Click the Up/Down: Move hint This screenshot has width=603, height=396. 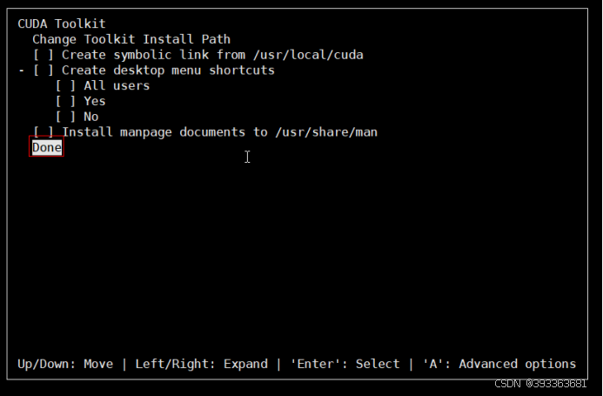[x=65, y=364]
